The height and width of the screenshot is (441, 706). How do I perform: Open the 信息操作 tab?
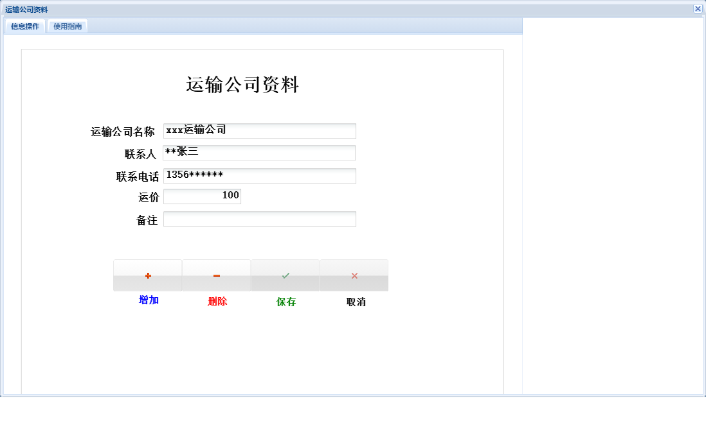pyautogui.click(x=23, y=26)
